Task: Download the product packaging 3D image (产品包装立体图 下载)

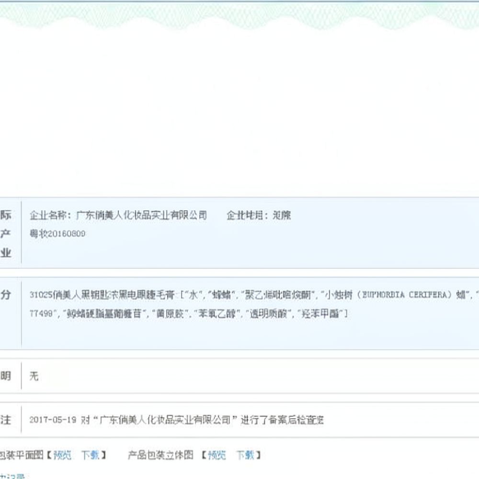Action: (x=245, y=456)
